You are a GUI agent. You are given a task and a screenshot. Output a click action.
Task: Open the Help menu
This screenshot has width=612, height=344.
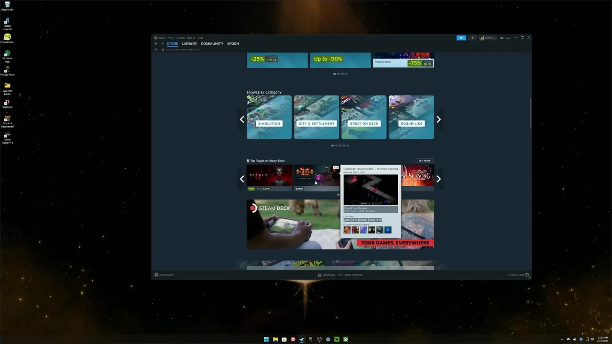click(x=200, y=38)
